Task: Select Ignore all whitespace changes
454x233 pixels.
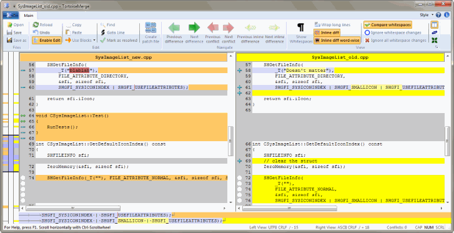Action: coord(395,40)
